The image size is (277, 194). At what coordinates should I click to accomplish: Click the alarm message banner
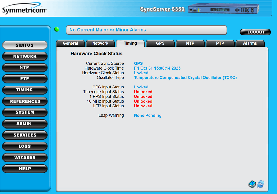click(x=146, y=30)
